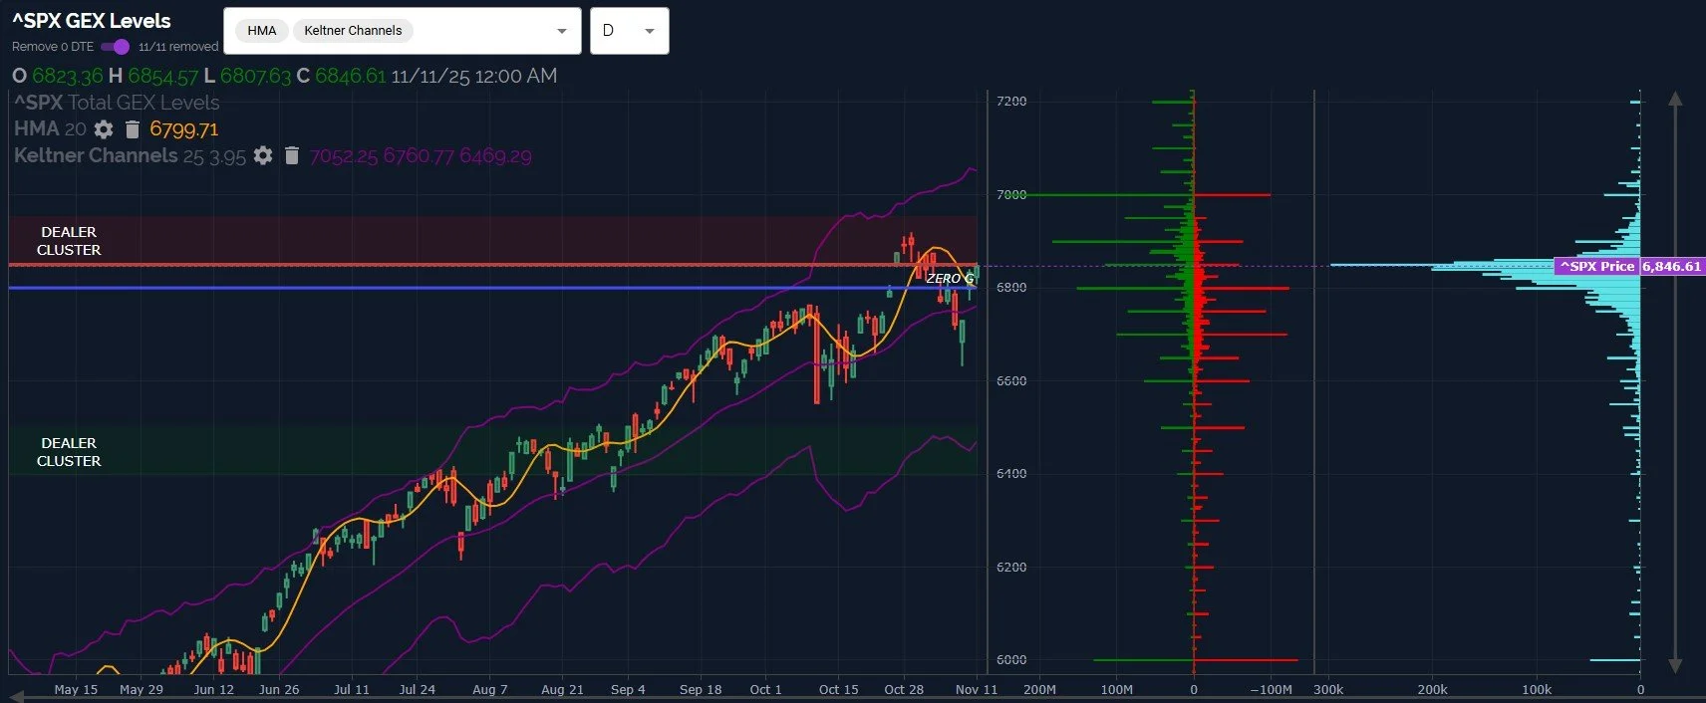Delete the HMA 20 indicator

click(x=133, y=129)
